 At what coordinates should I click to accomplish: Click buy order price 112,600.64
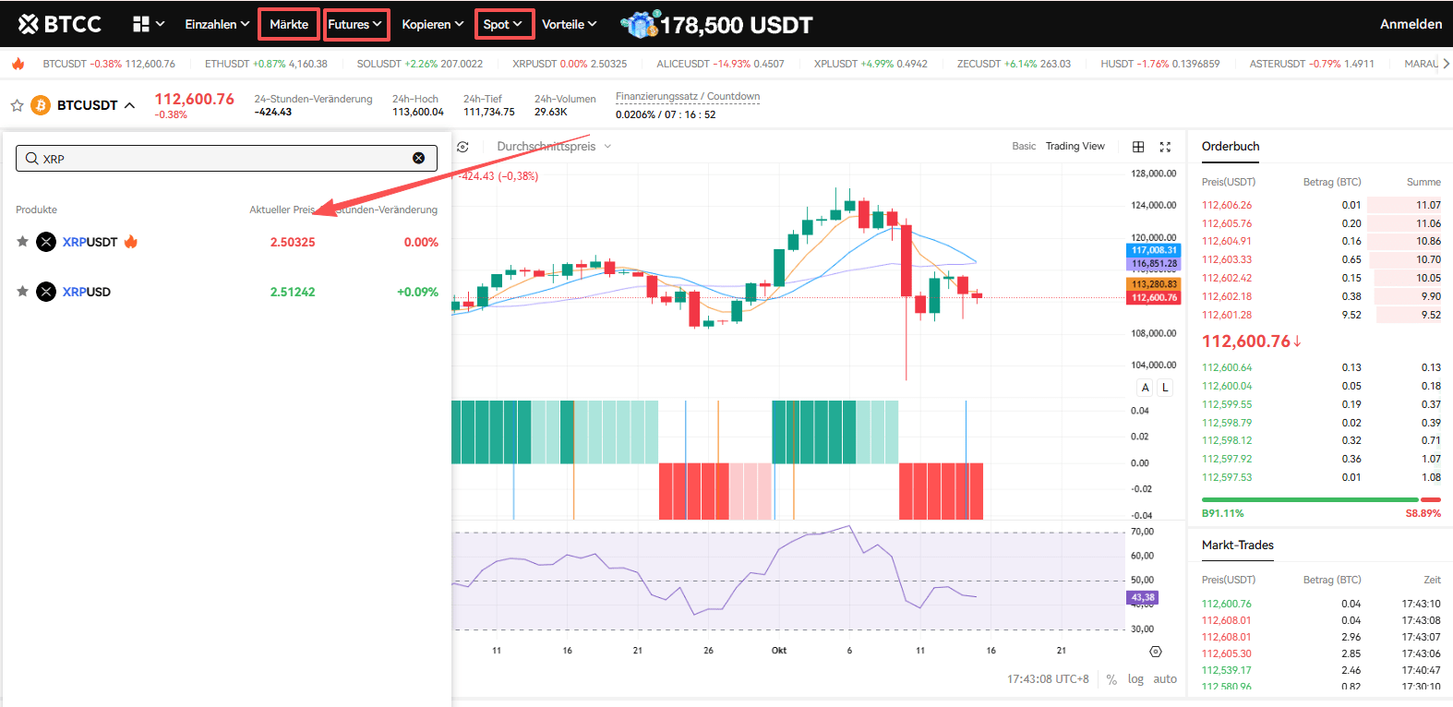coord(1227,367)
